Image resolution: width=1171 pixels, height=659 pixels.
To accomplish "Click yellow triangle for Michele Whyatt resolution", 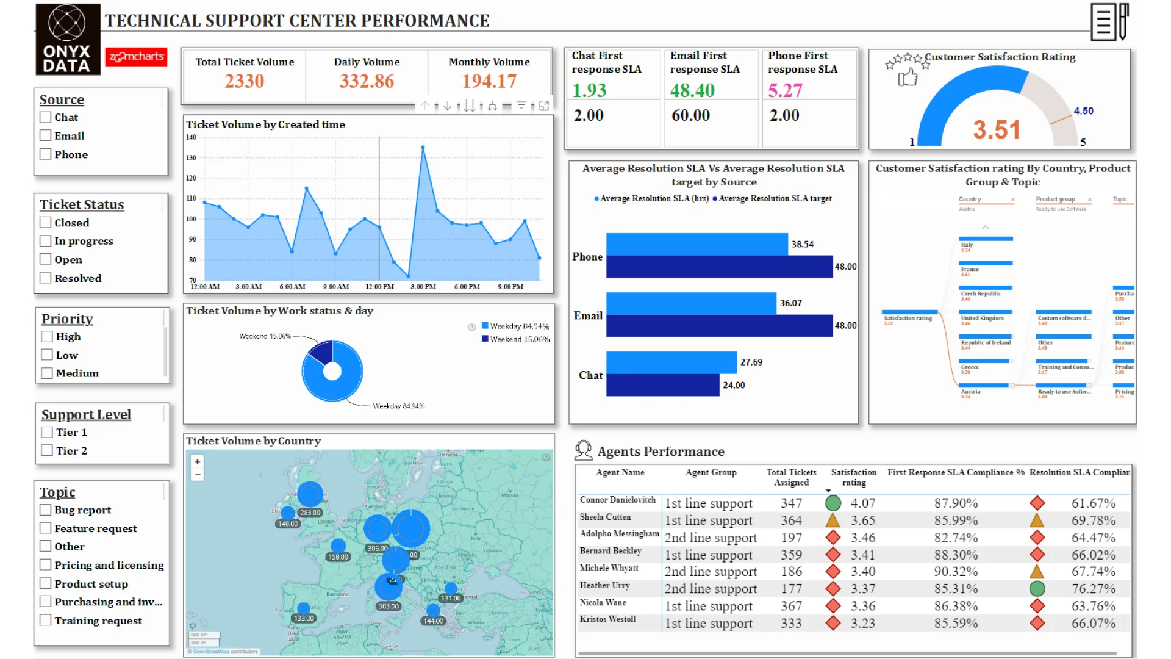I will (1037, 572).
